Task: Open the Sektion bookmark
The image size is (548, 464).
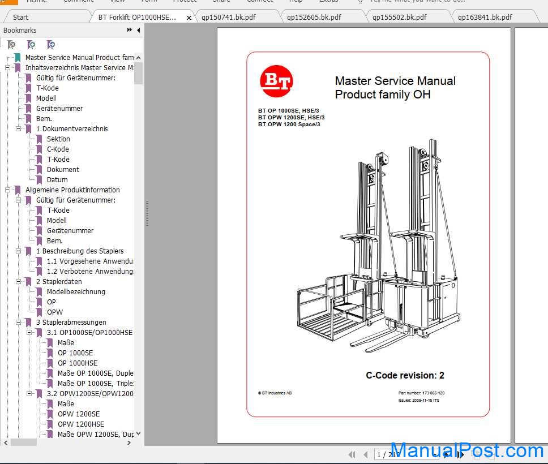Action: pos(58,139)
